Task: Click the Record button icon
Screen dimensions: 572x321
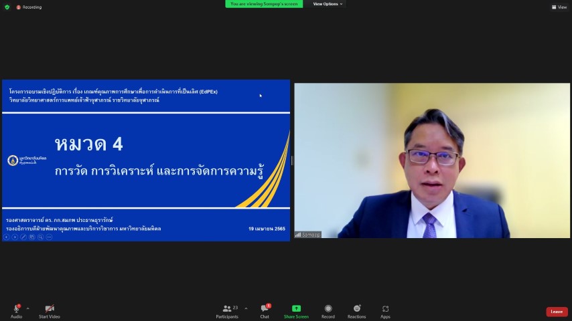Action: pos(328,309)
